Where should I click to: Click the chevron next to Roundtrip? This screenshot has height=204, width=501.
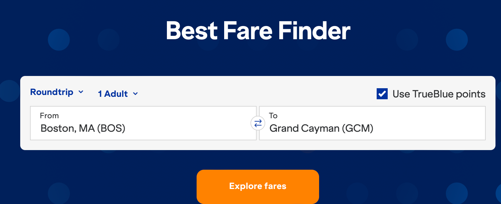coord(81,92)
